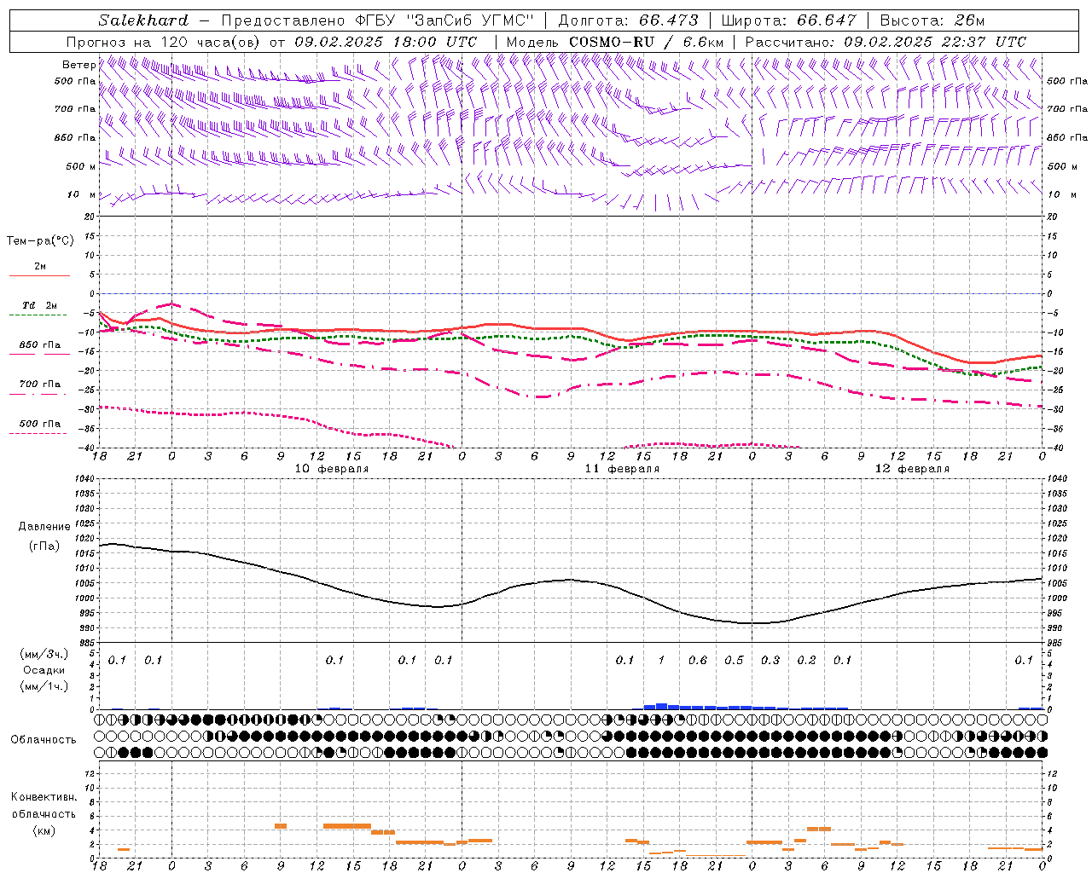This screenshot has height=873, width=1092.
Task: Click the "Облачность" cloud cover label
Action: pyautogui.click(x=44, y=740)
